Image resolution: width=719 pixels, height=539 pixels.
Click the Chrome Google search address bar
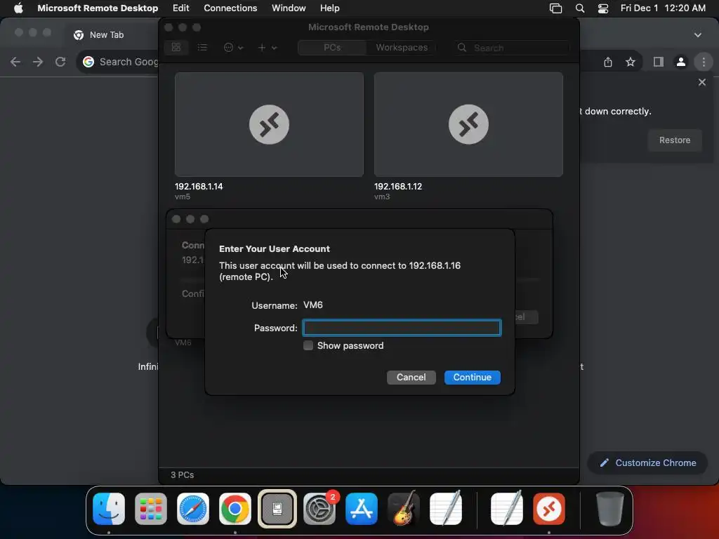118,62
